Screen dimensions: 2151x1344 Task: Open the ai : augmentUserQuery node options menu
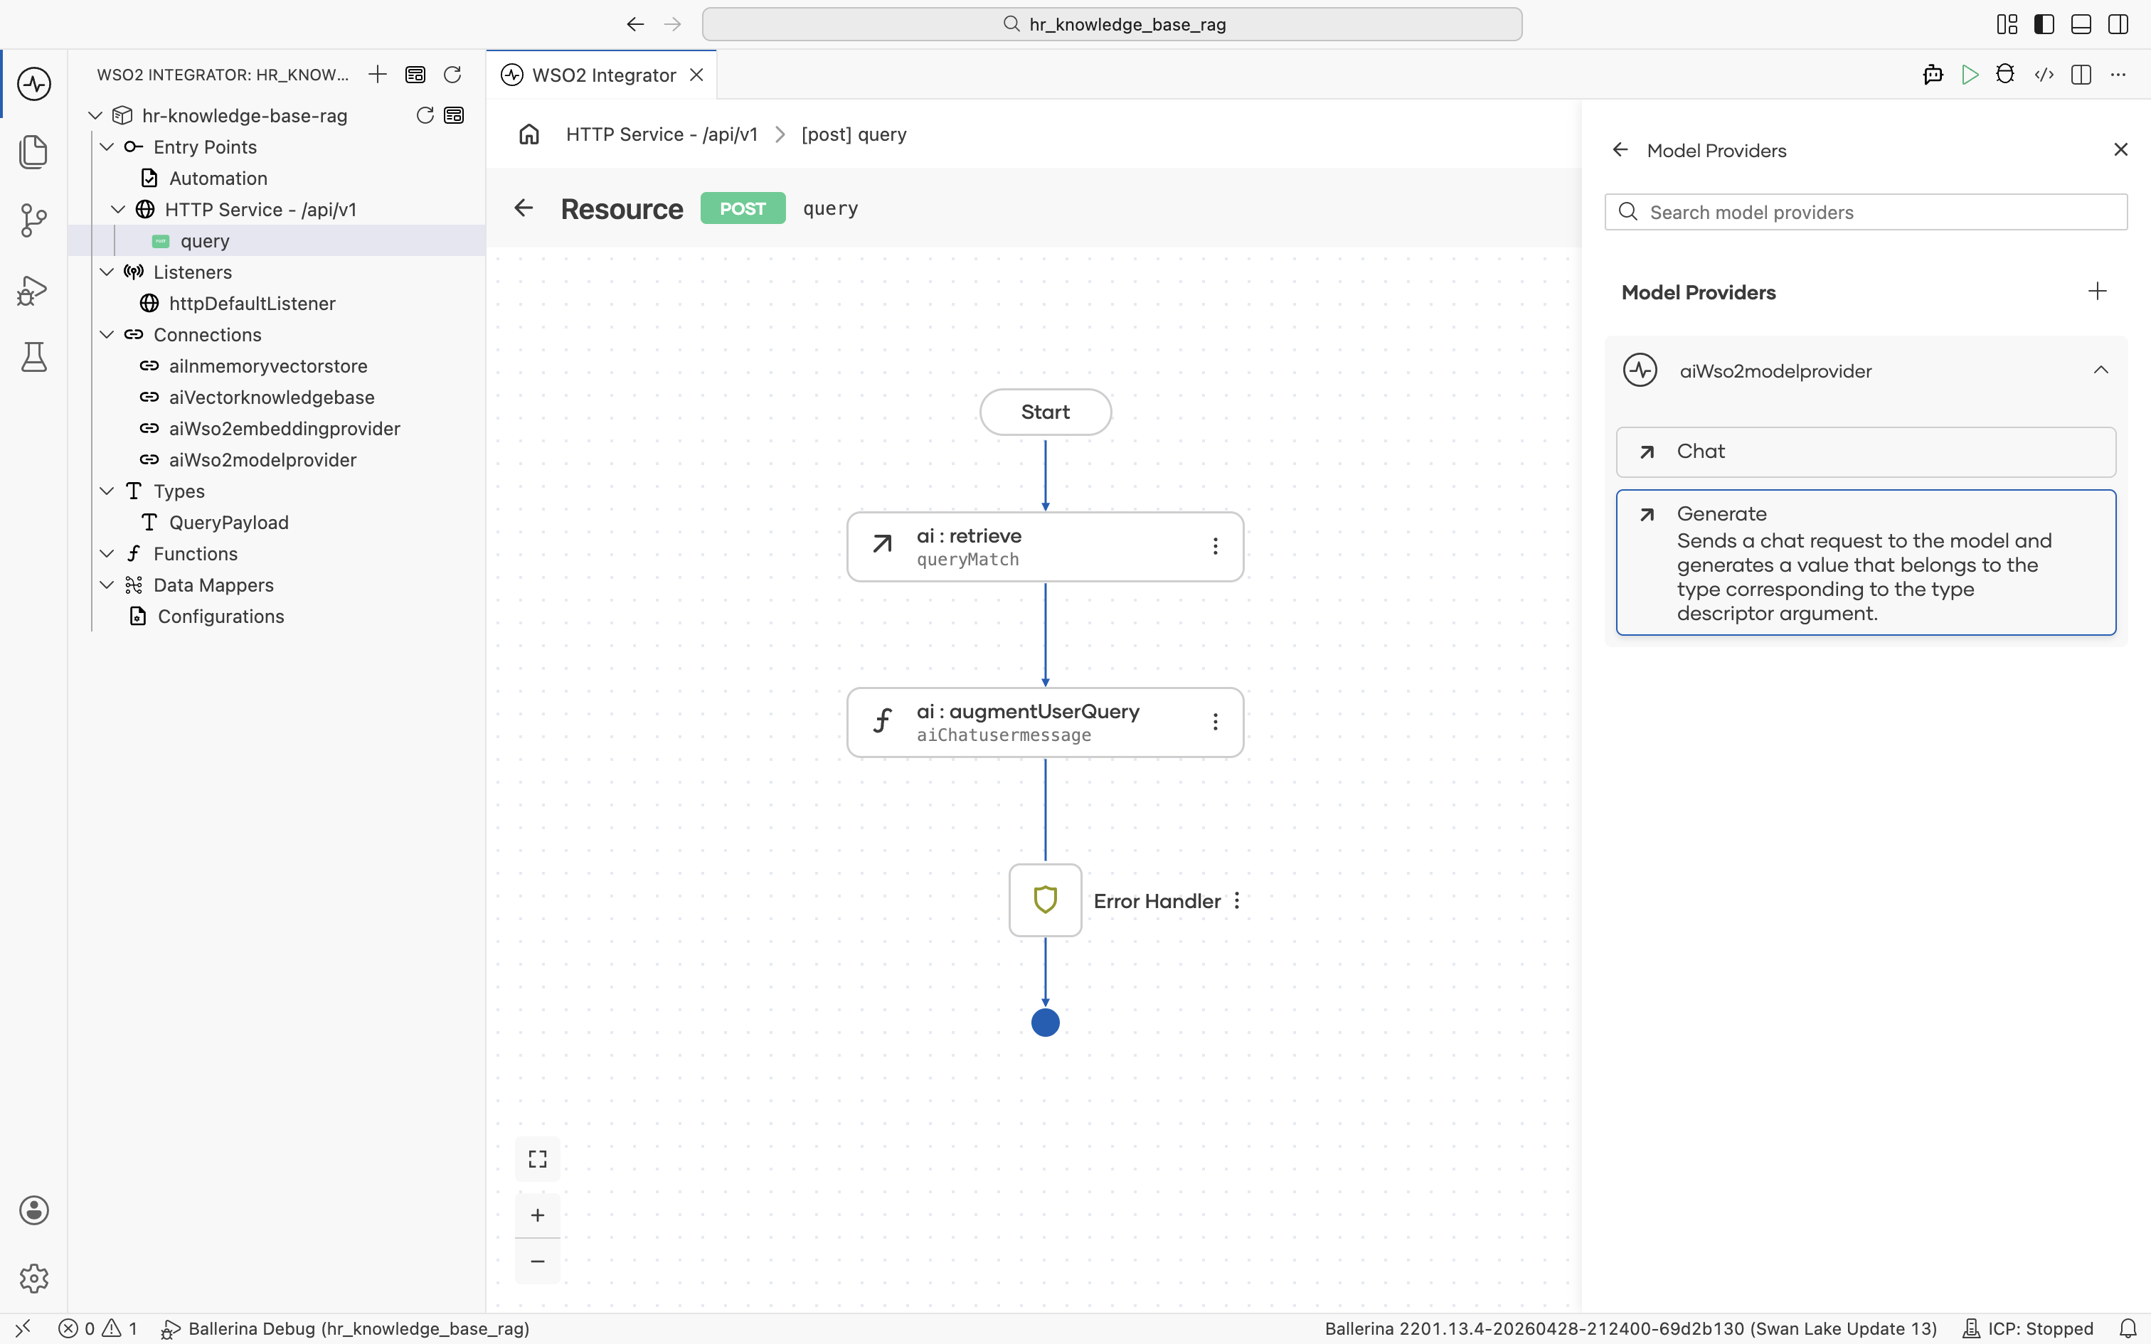pyautogui.click(x=1215, y=722)
